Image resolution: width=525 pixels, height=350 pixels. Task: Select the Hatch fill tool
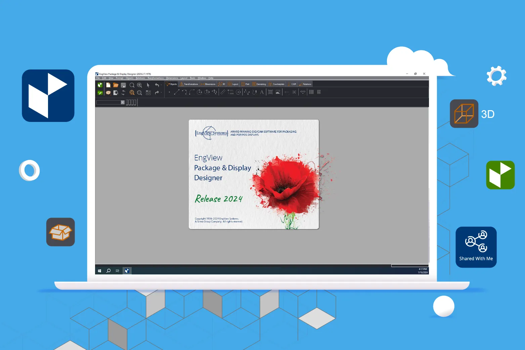270,92
